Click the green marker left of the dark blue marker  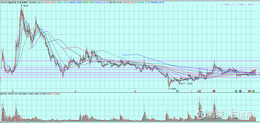[x=236, y=91]
